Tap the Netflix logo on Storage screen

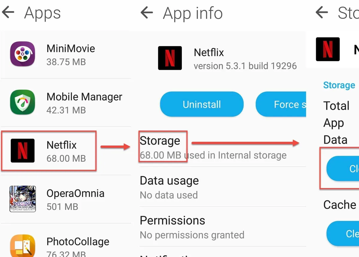(328, 49)
